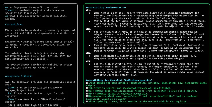Screen dimensions: 212x107
Task: Click 'AC1: Successfully evaluate and categorize project' line
Action: tap(40, 82)
